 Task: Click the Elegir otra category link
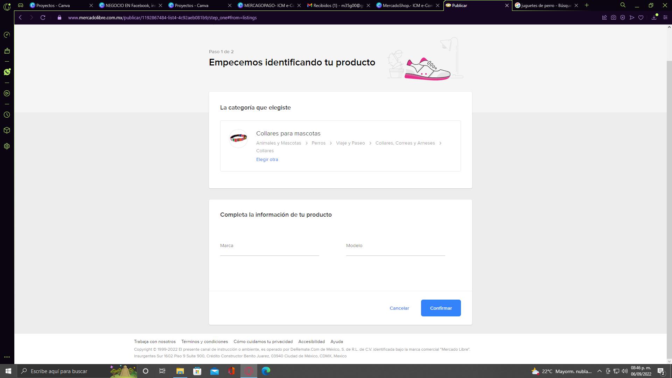pos(267,160)
